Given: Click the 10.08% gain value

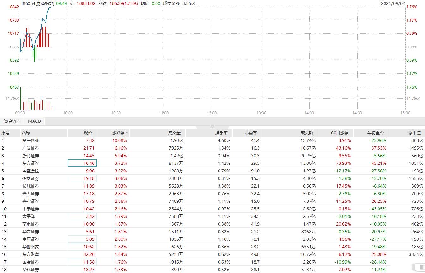Looking at the screenshot, I should tap(120, 140).
